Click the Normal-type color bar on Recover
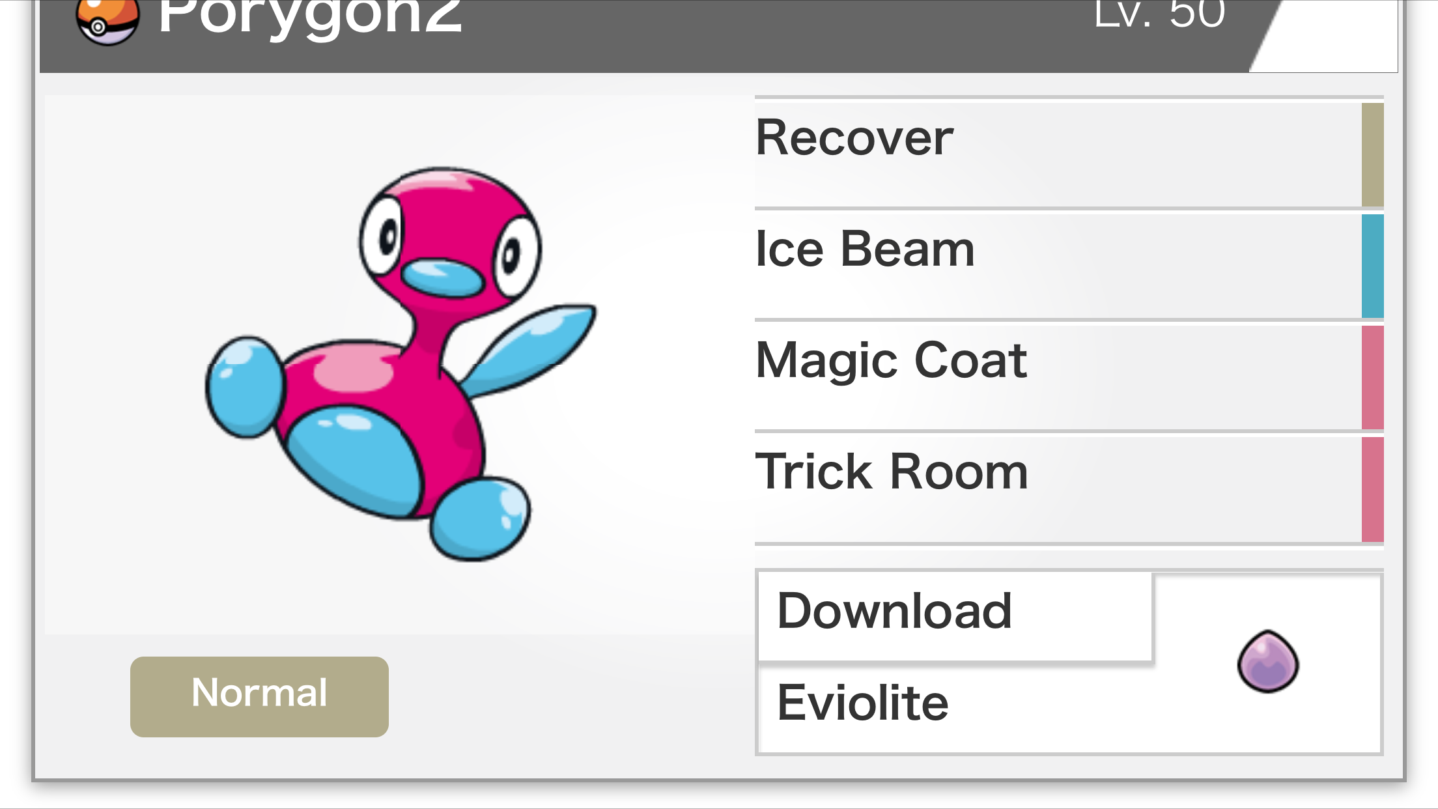This screenshot has height=809, width=1438. 1373,154
